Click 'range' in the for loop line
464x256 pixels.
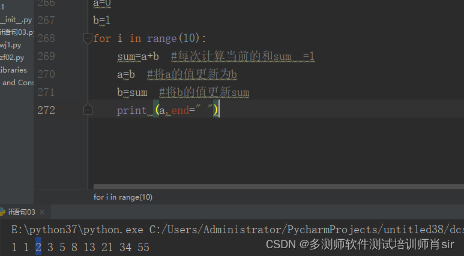click(x=161, y=38)
